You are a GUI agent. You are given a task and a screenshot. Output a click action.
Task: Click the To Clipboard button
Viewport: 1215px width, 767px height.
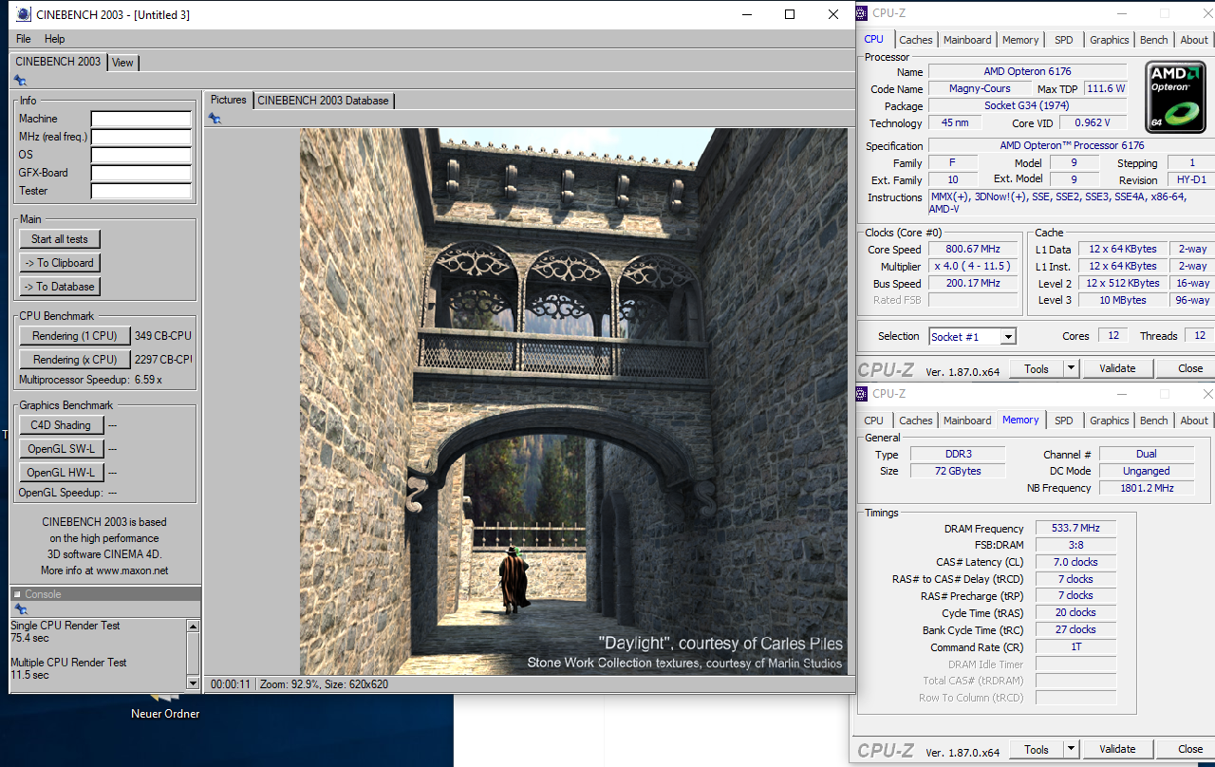click(60, 263)
